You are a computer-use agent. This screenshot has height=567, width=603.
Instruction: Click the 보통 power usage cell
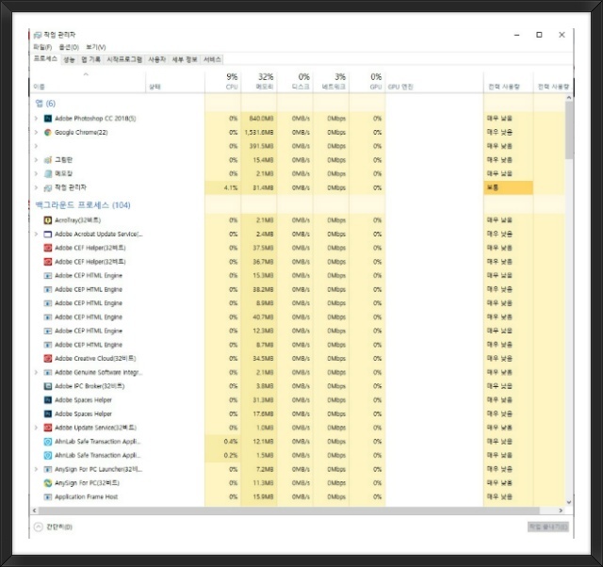(508, 187)
